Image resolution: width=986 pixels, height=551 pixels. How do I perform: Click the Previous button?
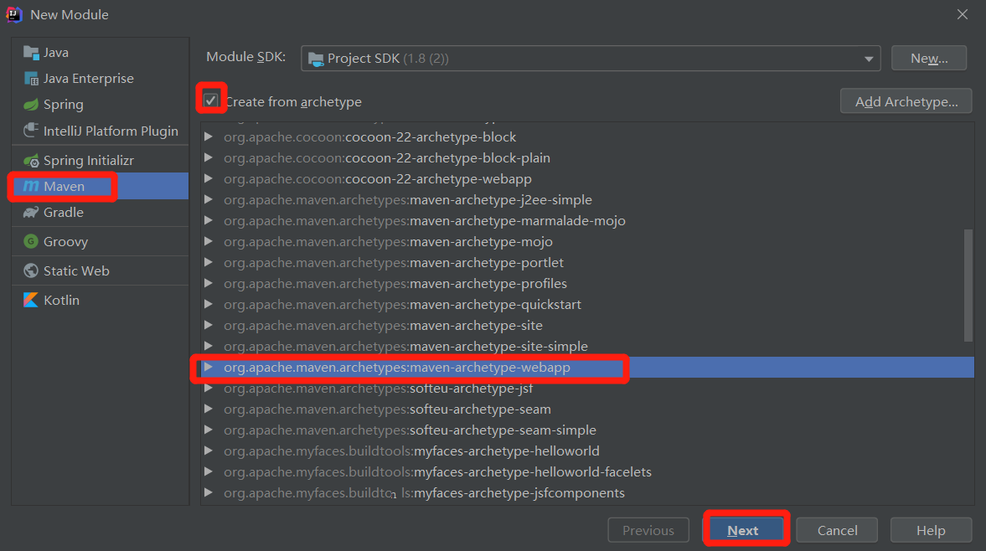tap(648, 530)
